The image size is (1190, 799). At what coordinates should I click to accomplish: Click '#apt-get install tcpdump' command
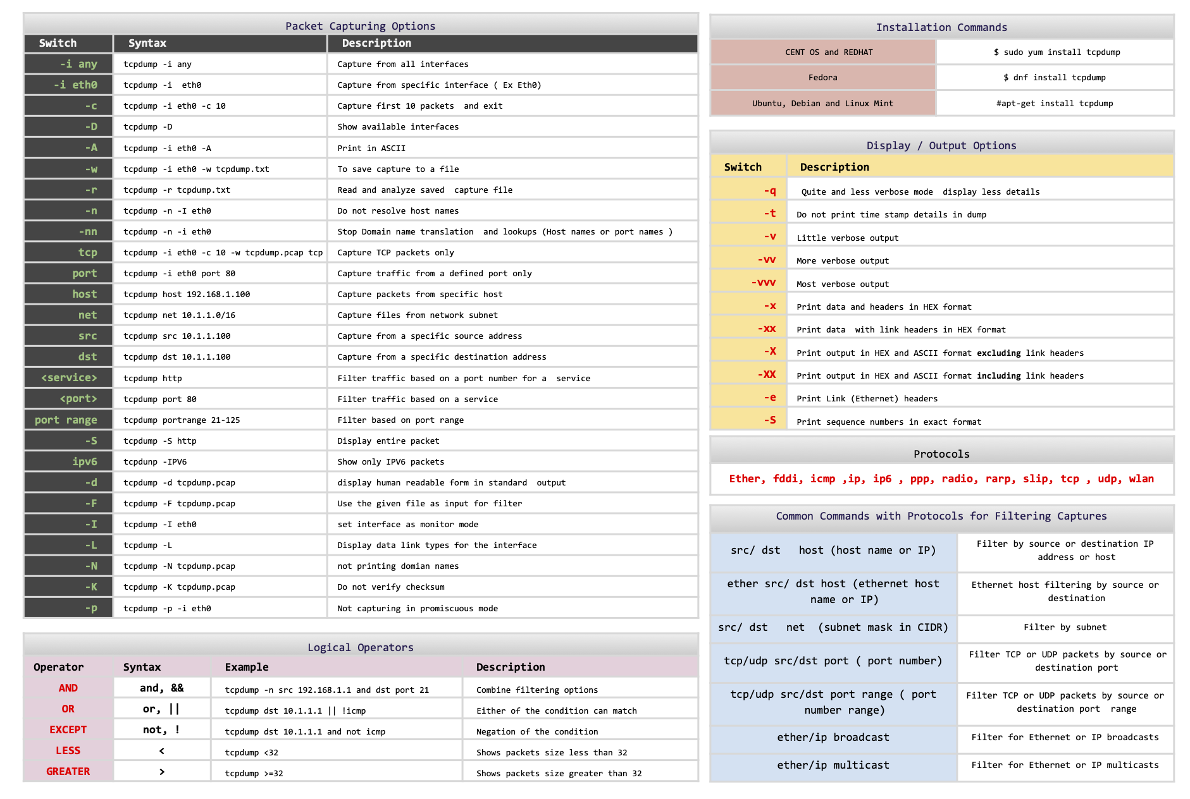(1054, 104)
